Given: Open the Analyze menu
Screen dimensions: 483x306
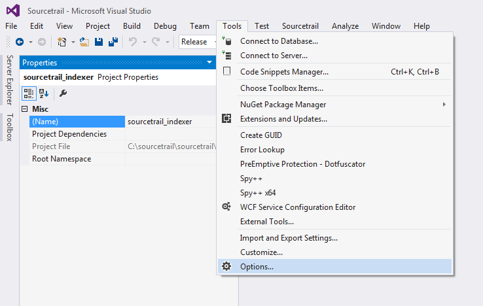Looking at the screenshot, I should [345, 26].
